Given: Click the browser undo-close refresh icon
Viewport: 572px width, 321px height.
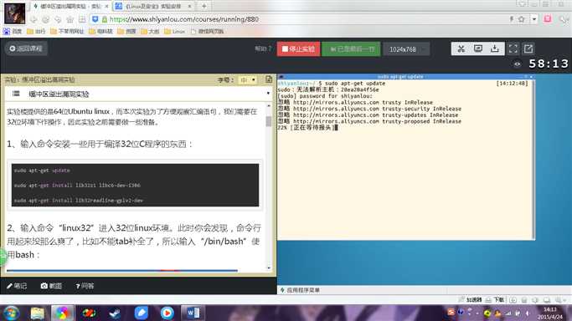Looking at the screenshot, I should point(58,19).
